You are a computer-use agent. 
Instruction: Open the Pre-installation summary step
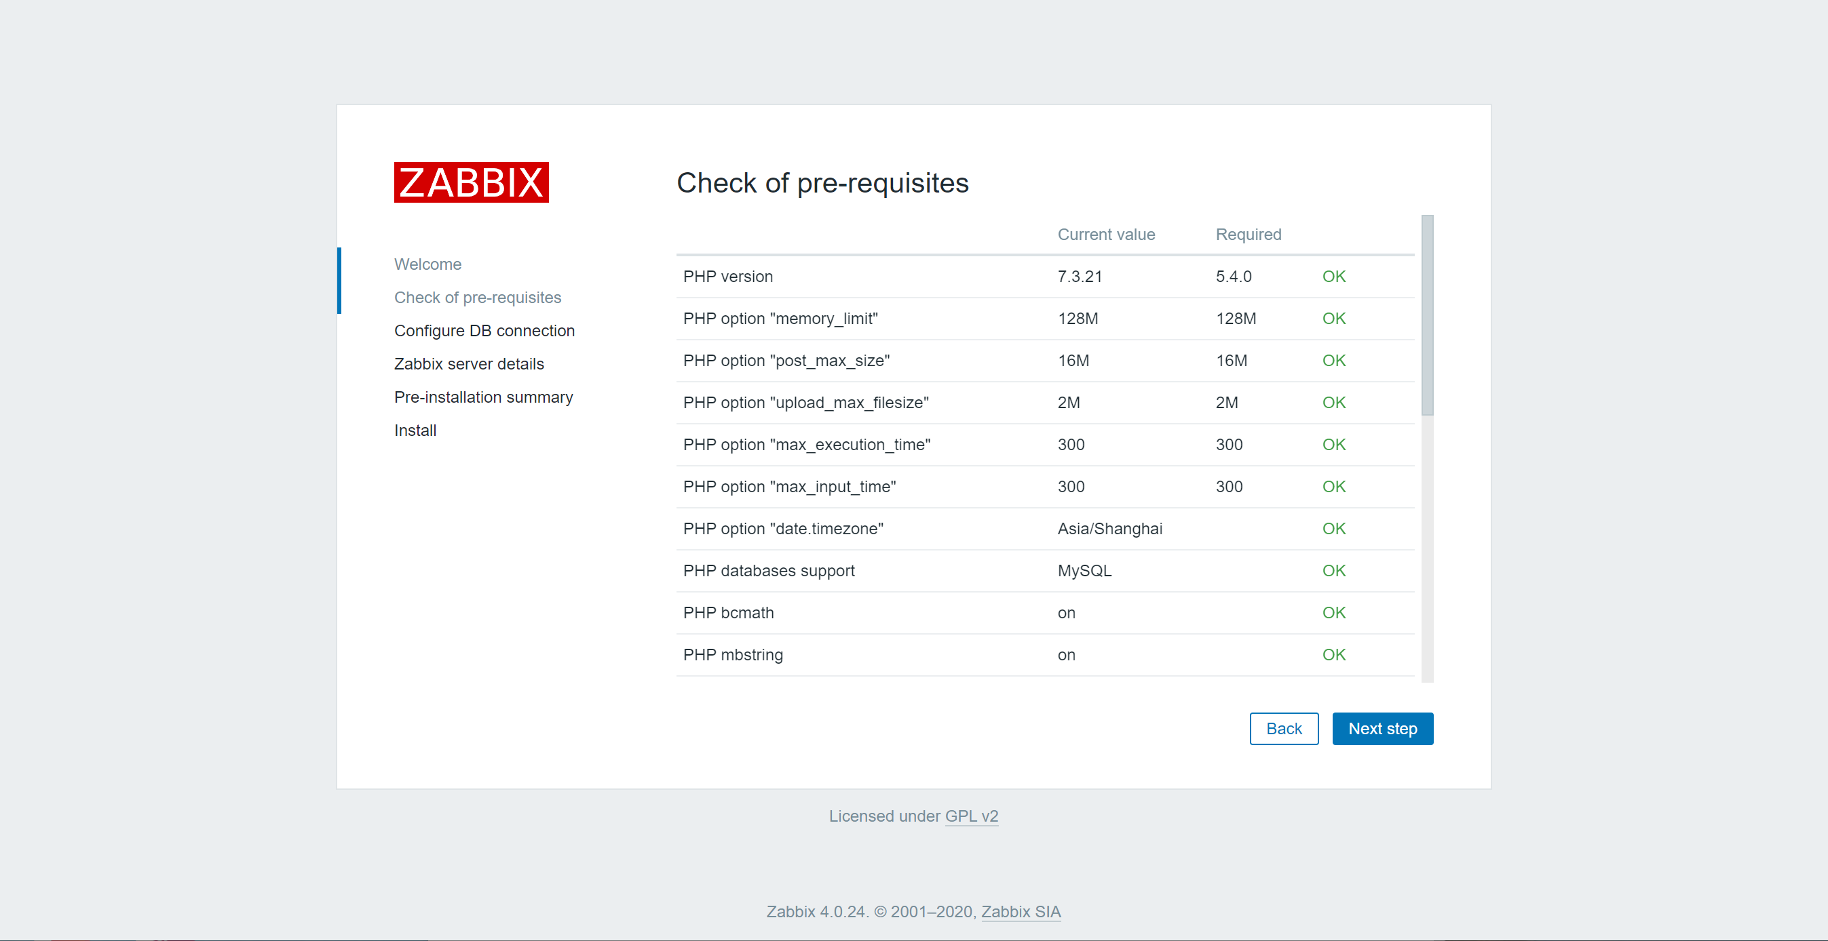(x=483, y=397)
